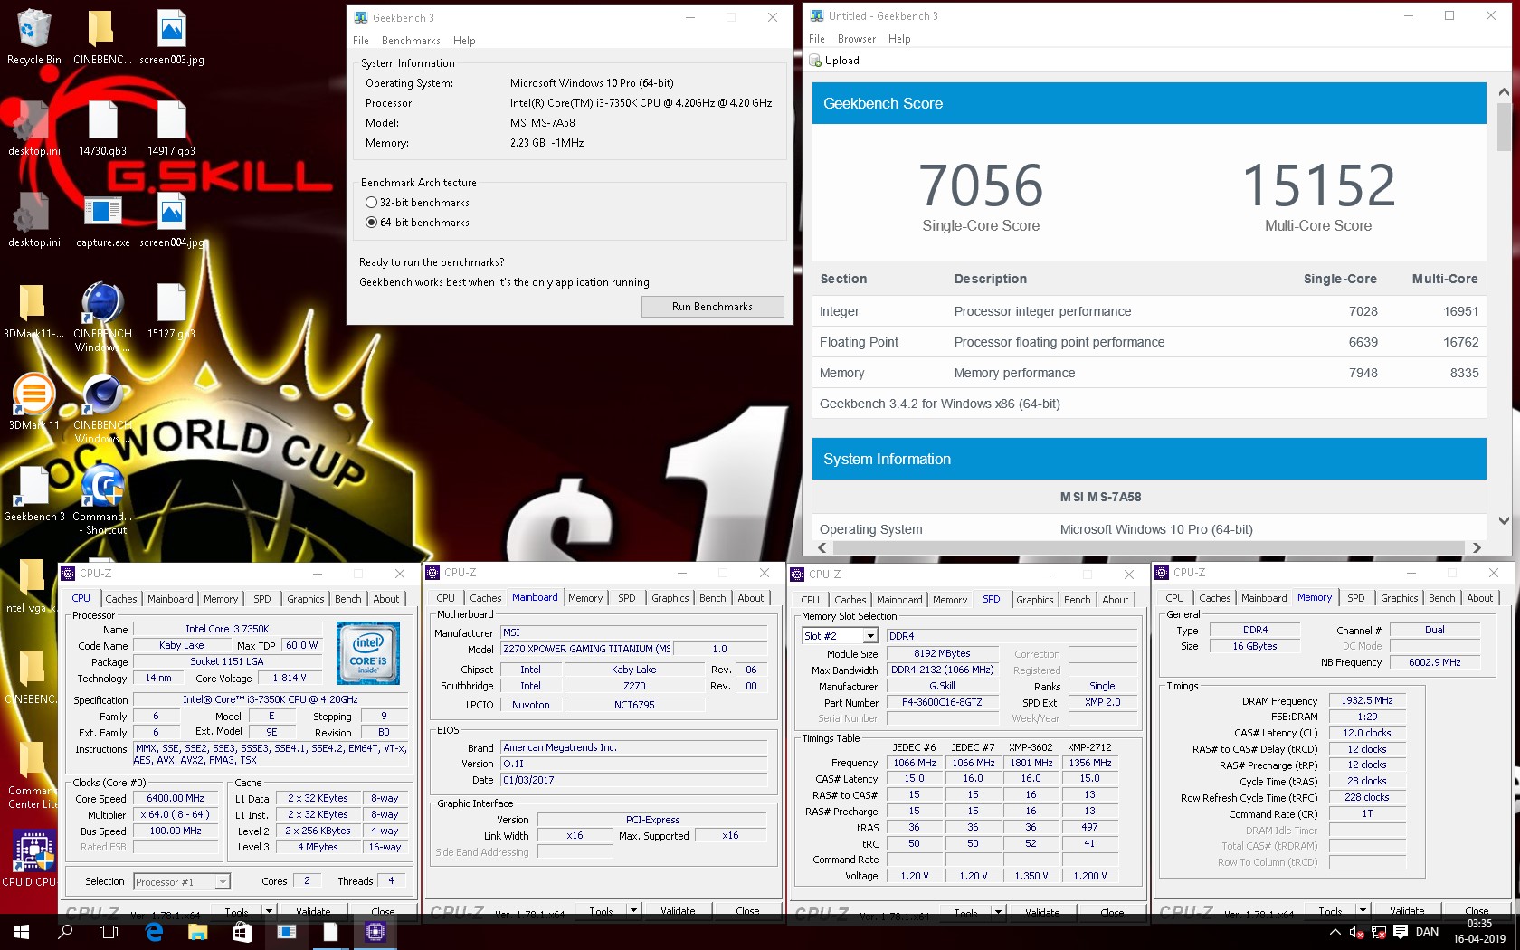1520x950 pixels.
Task: Select the capture.exe desktop icon
Action: pos(102,220)
